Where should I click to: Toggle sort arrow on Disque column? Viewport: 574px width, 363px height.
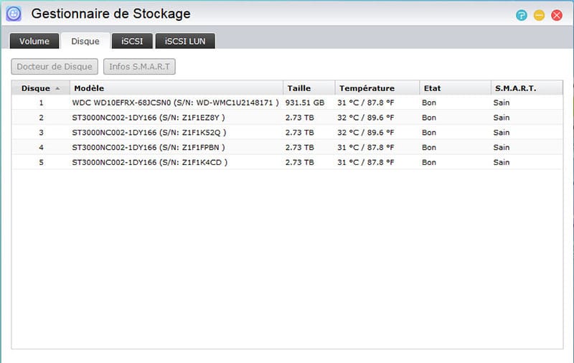(x=57, y=88)
